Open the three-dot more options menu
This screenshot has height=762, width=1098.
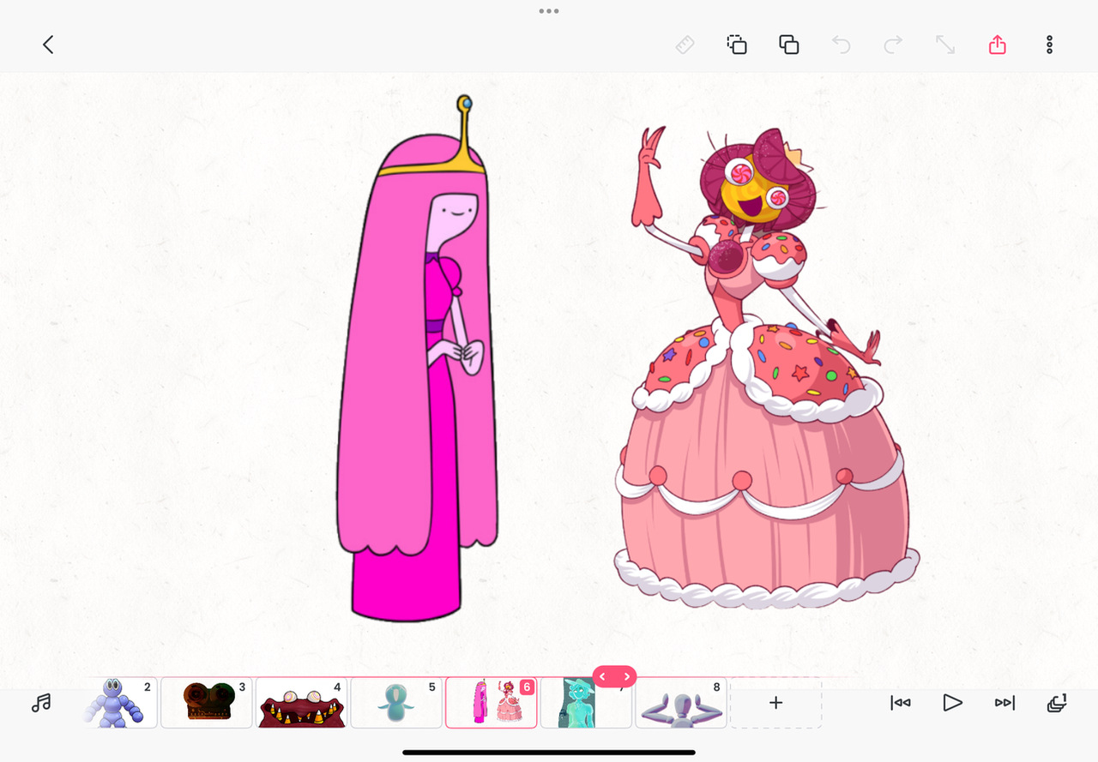[1049, 45]
